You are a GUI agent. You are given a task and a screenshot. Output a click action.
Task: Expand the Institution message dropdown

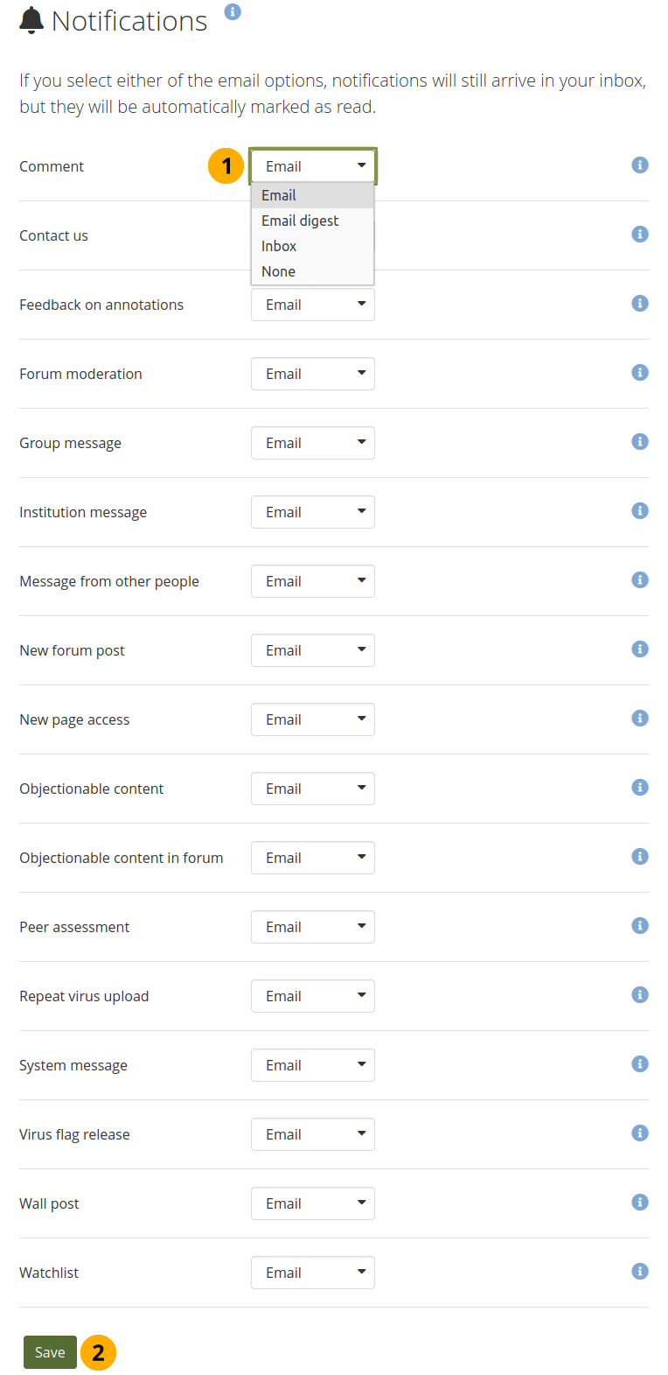point(312,512)
